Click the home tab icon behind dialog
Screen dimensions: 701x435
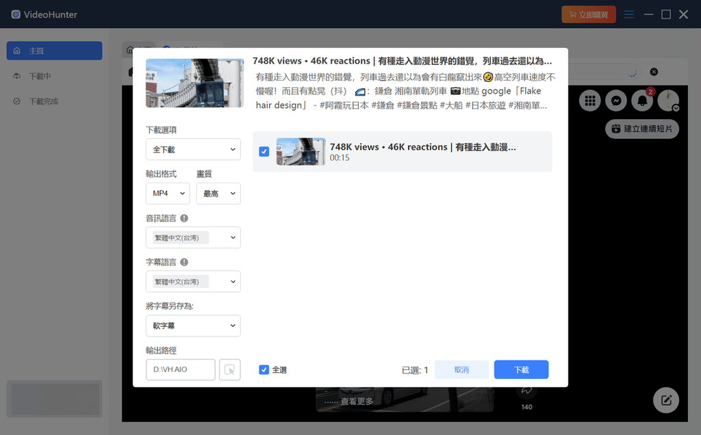(x=130, y=49)
